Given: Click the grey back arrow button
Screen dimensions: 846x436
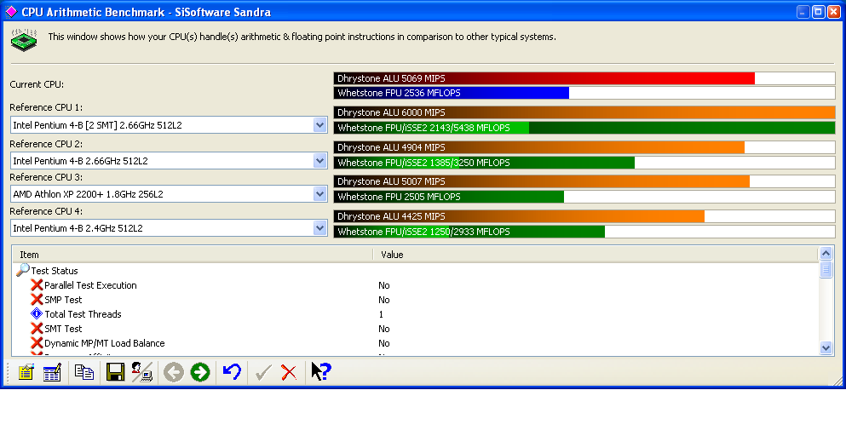Looking at the screenshot, I should [174, 372].
